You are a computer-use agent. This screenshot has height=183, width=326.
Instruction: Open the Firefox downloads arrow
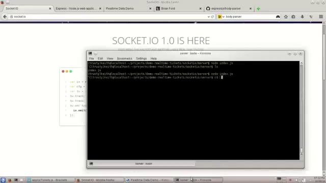[x=302, y=17]
